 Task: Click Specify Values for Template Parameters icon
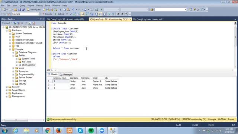click(x=126, y=14)
